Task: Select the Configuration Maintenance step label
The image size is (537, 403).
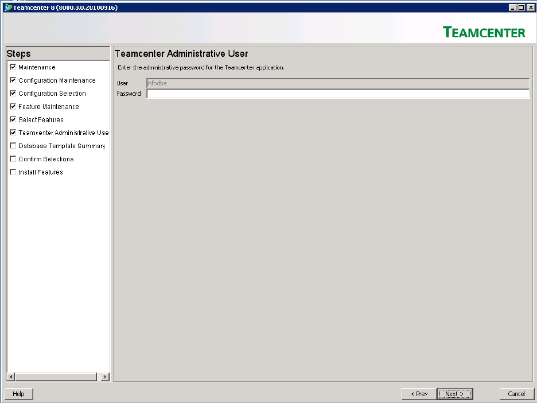Action: tap(57, 80)
